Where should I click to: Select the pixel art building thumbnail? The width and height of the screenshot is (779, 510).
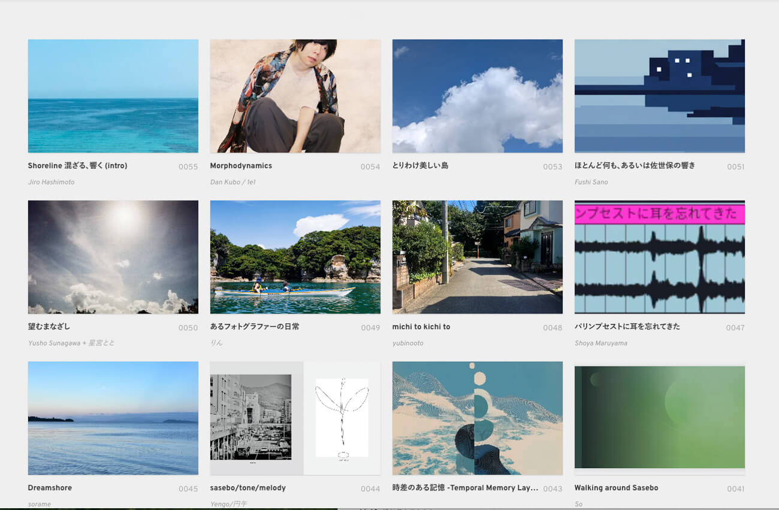659,96
